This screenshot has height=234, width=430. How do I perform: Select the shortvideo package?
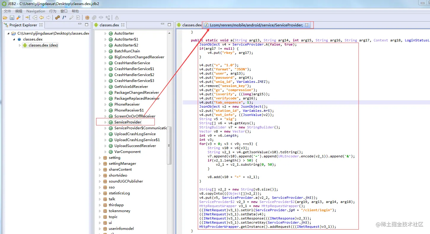(118, 175)
